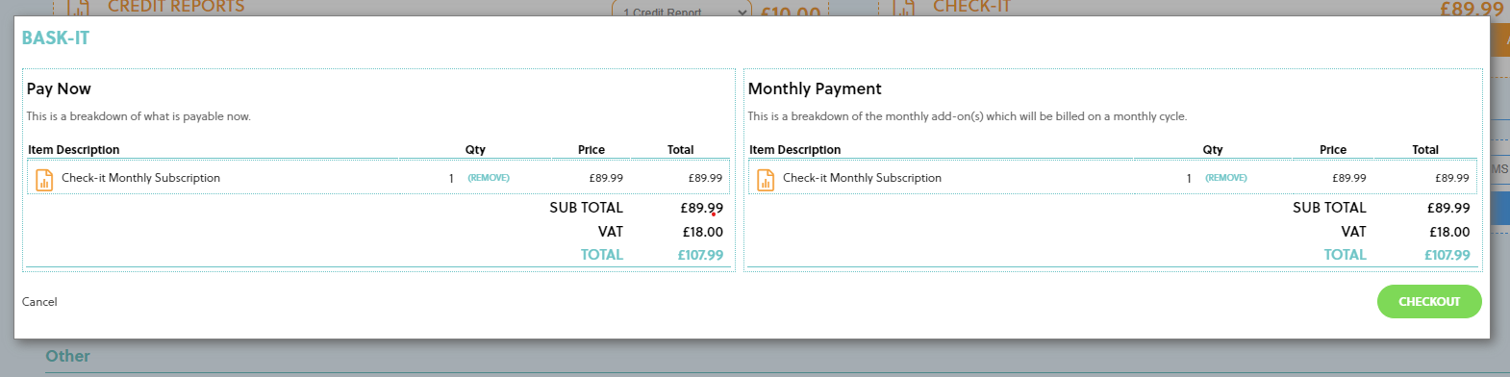Click the £18.00 VAT amount under Pay Now
This screenshot has height=377, width=1510.
click(703, 232)
